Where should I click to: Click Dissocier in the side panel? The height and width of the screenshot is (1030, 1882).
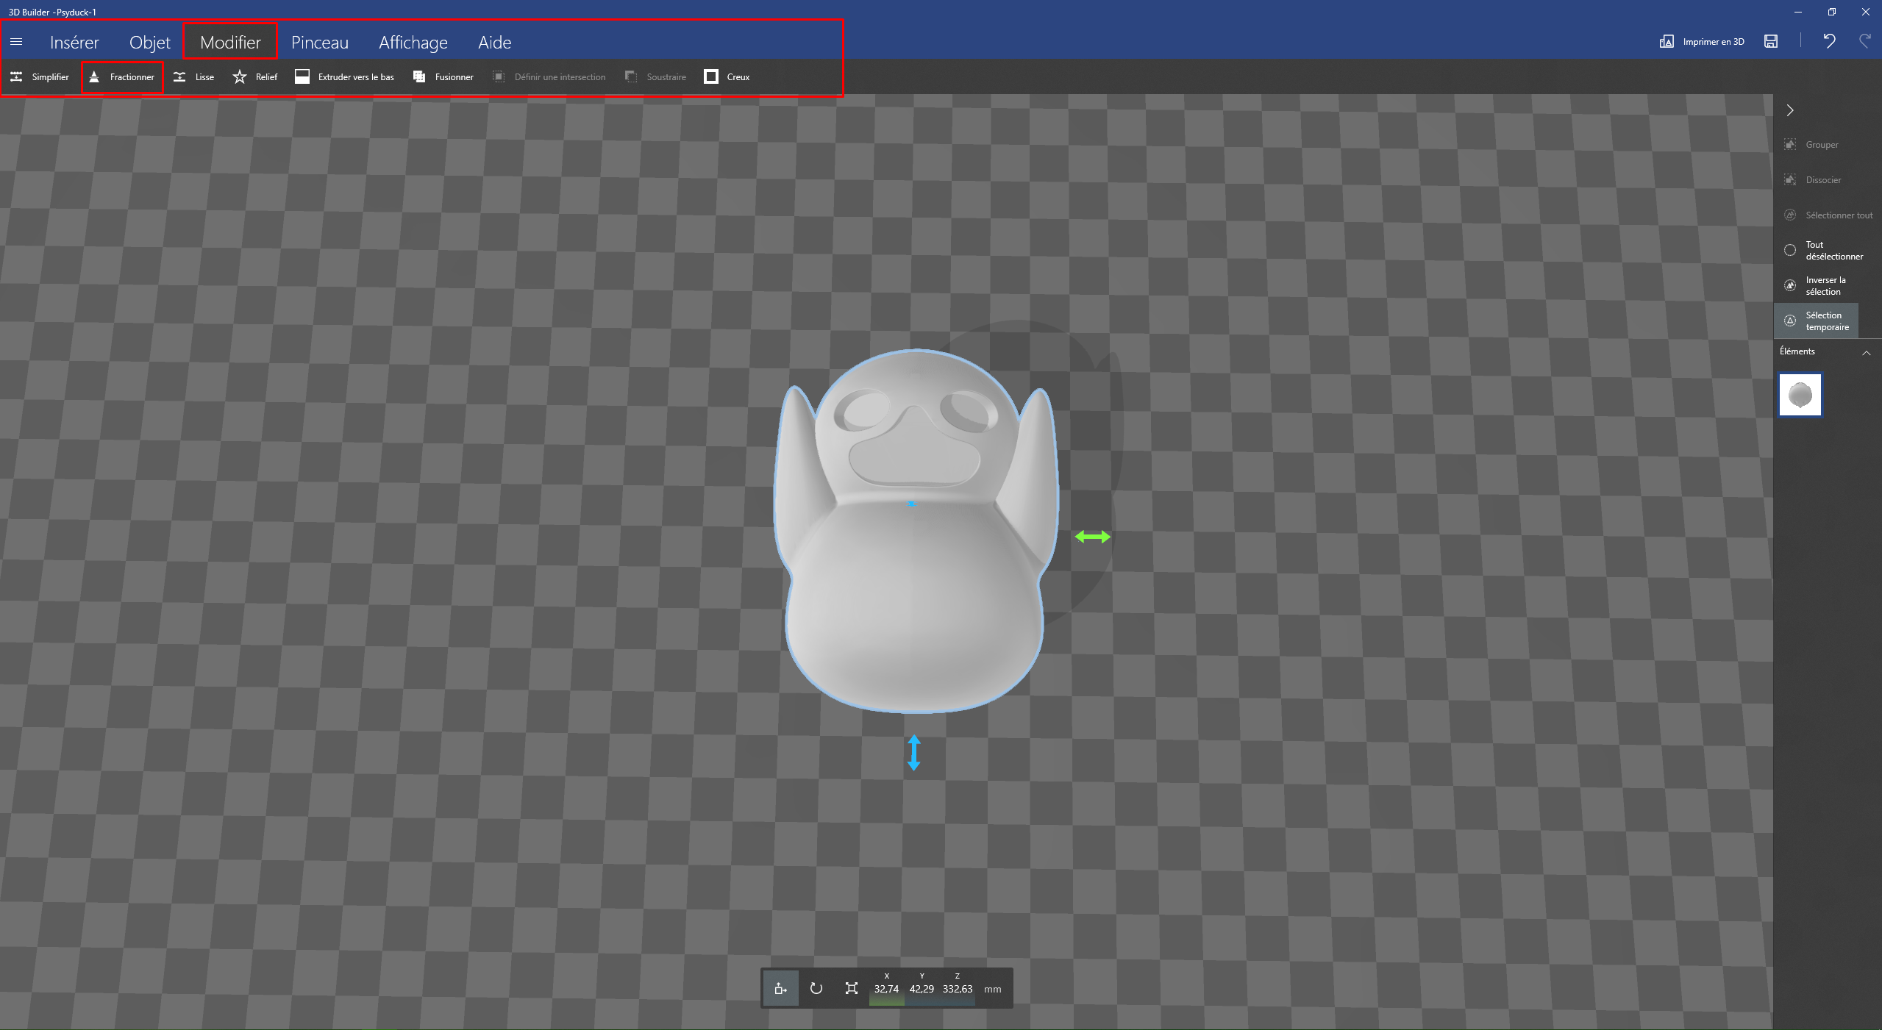[1813, 180]
